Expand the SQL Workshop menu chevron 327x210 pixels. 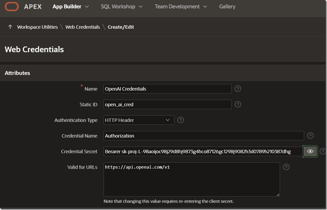pyautogui.click(x=141, y=7)
